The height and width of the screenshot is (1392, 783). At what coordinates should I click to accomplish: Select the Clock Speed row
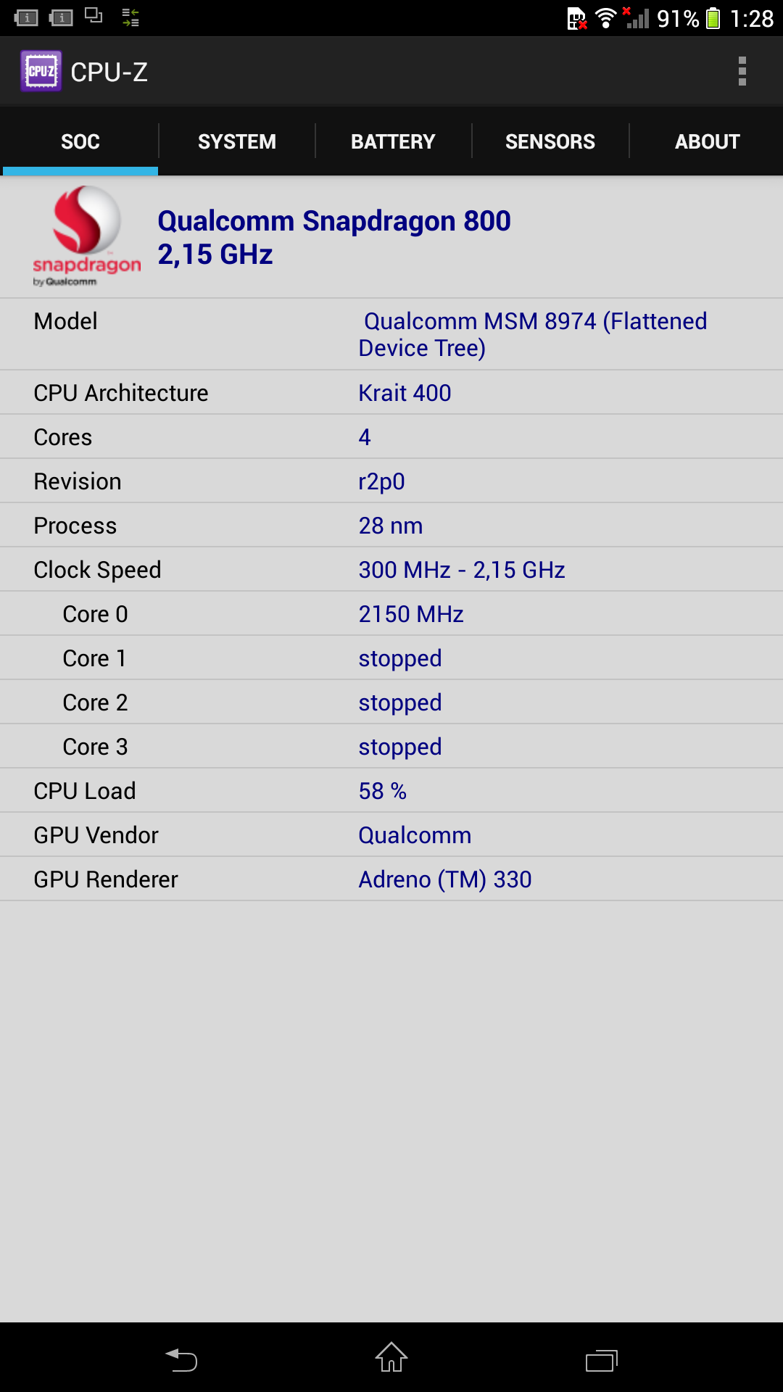[x=391, y=569]
